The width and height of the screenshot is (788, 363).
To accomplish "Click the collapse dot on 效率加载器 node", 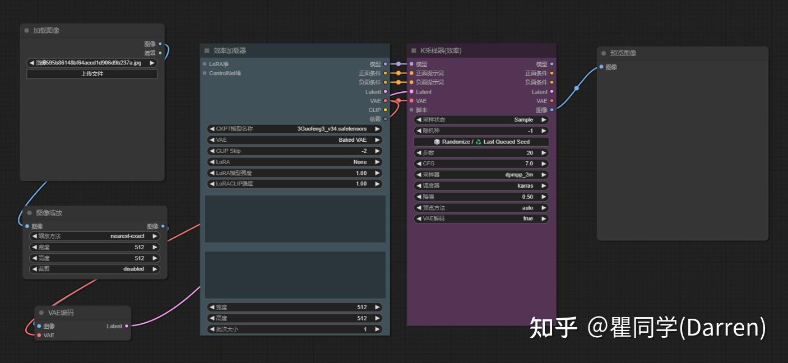I will point(208,50).
